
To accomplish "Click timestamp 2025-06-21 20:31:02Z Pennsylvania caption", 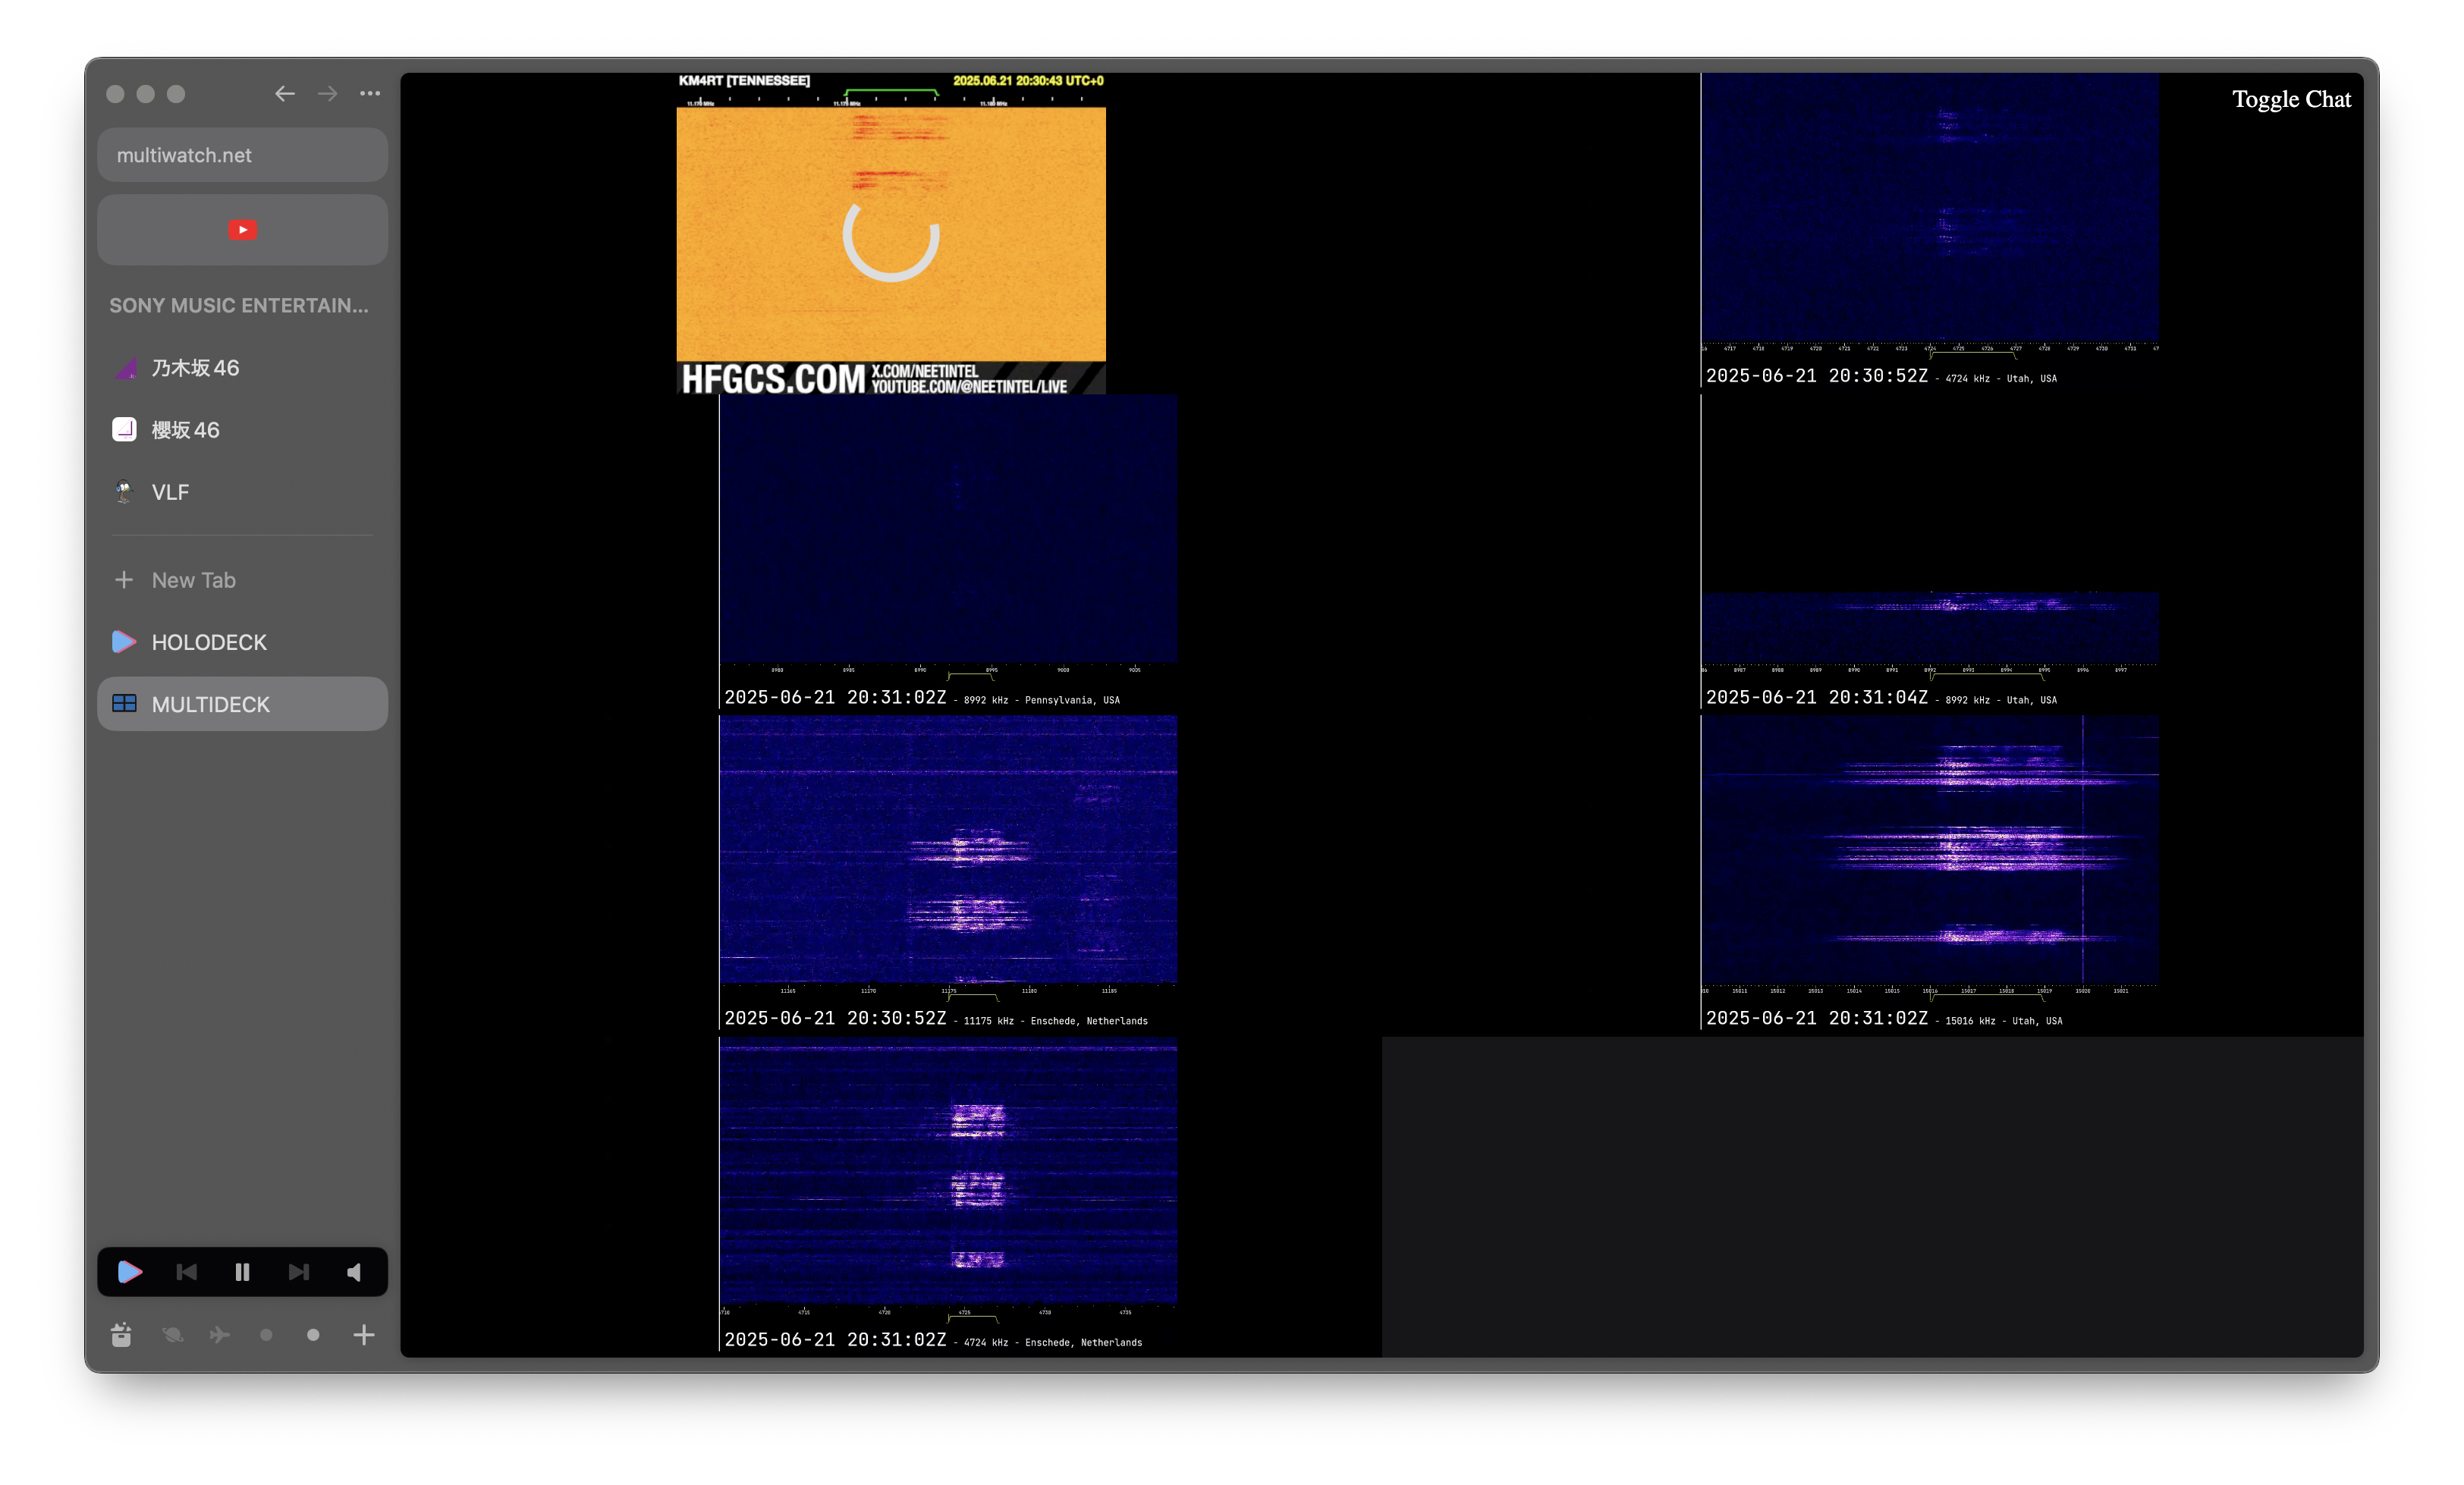I will coord(921,698).
